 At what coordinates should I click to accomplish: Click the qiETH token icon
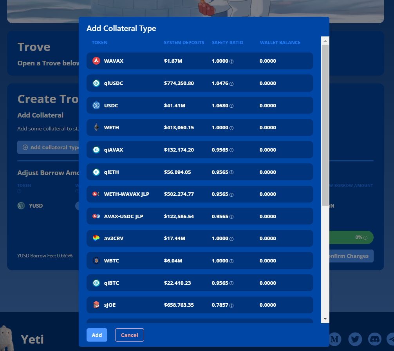pos(96,172)
